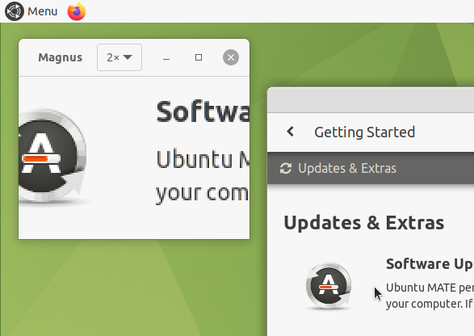Click the Software Up... heading in Welcome

tap(430, 264)
